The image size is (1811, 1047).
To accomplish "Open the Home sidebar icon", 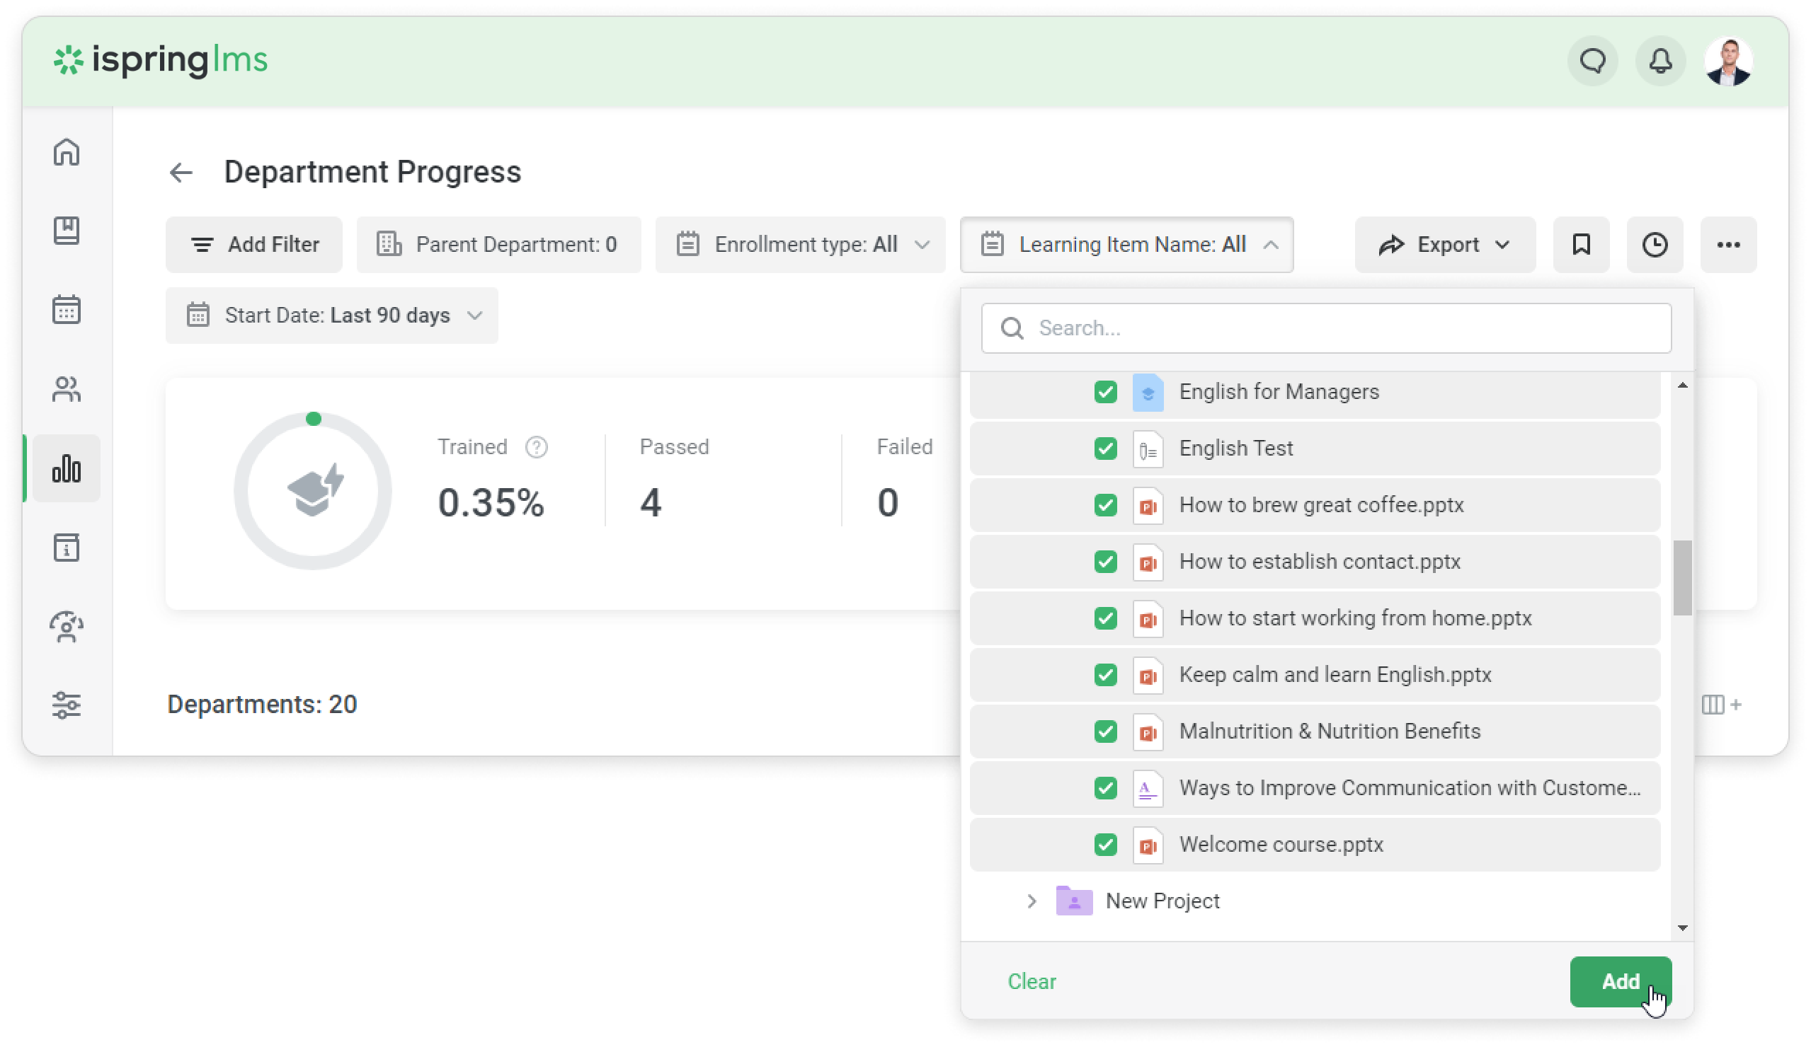I will tap(66, 151).
